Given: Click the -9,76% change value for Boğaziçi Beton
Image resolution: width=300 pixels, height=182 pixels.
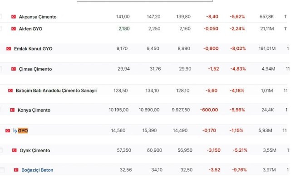Looking at the screenshot, I should pos(239,170).
